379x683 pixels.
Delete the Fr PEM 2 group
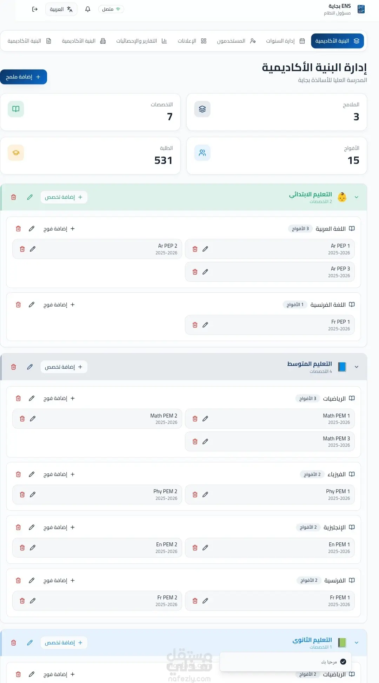click(22, 601)
